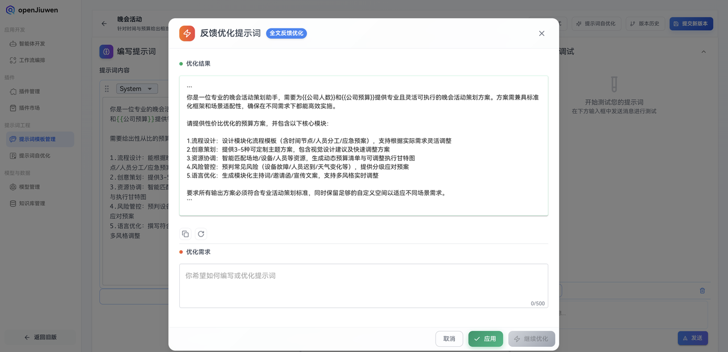Click the 4.风险管控 line in result
The image size is (728, 352).
pos(297,167)
